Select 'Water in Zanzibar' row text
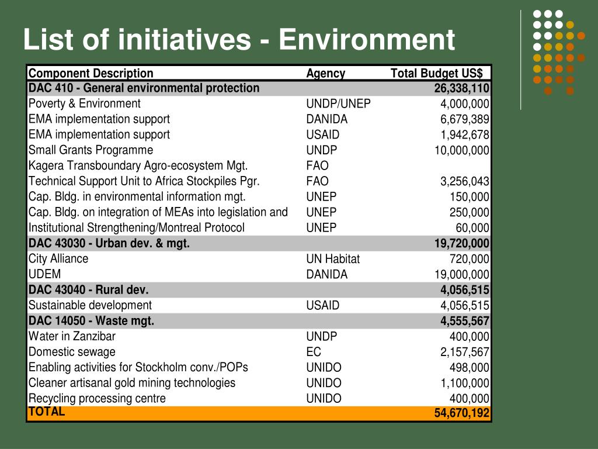The height and width of the screenshot is (449, 598). [72, 336]
